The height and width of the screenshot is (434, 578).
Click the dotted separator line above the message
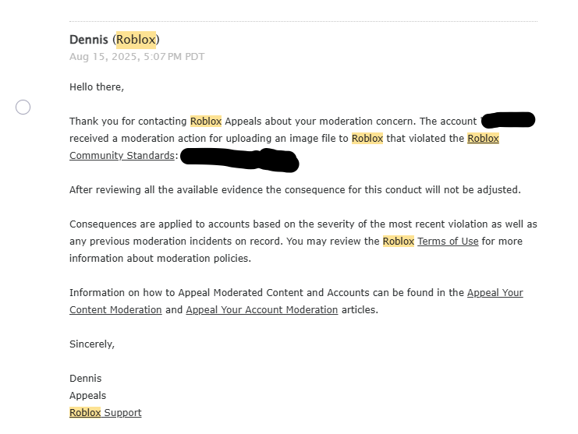pos(303,21)
